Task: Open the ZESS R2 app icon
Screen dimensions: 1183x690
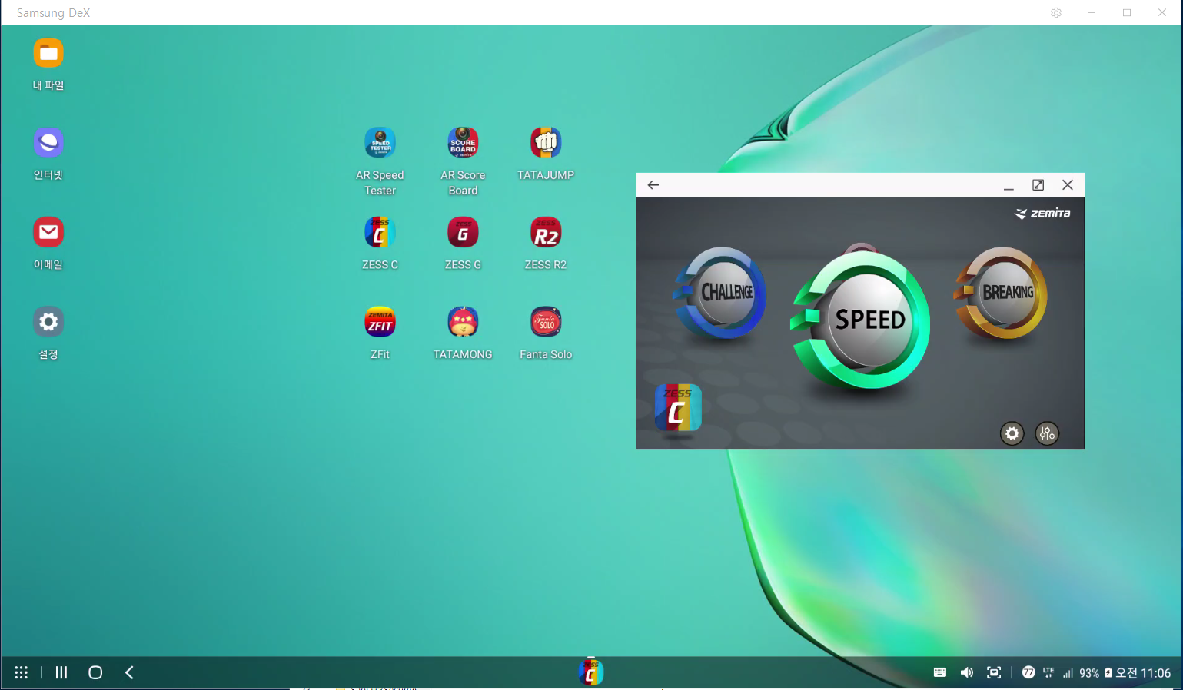Action: coord(546,232)
